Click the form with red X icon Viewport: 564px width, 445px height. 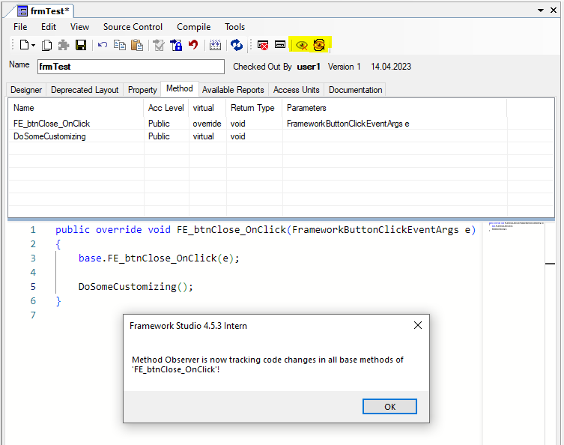point(263,45)
